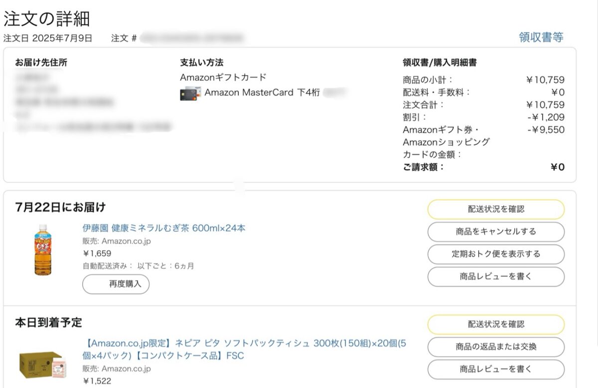This screenshot has width=598, height=388.
Task: Click the 再度購入 button
Action: click(116, 284)
